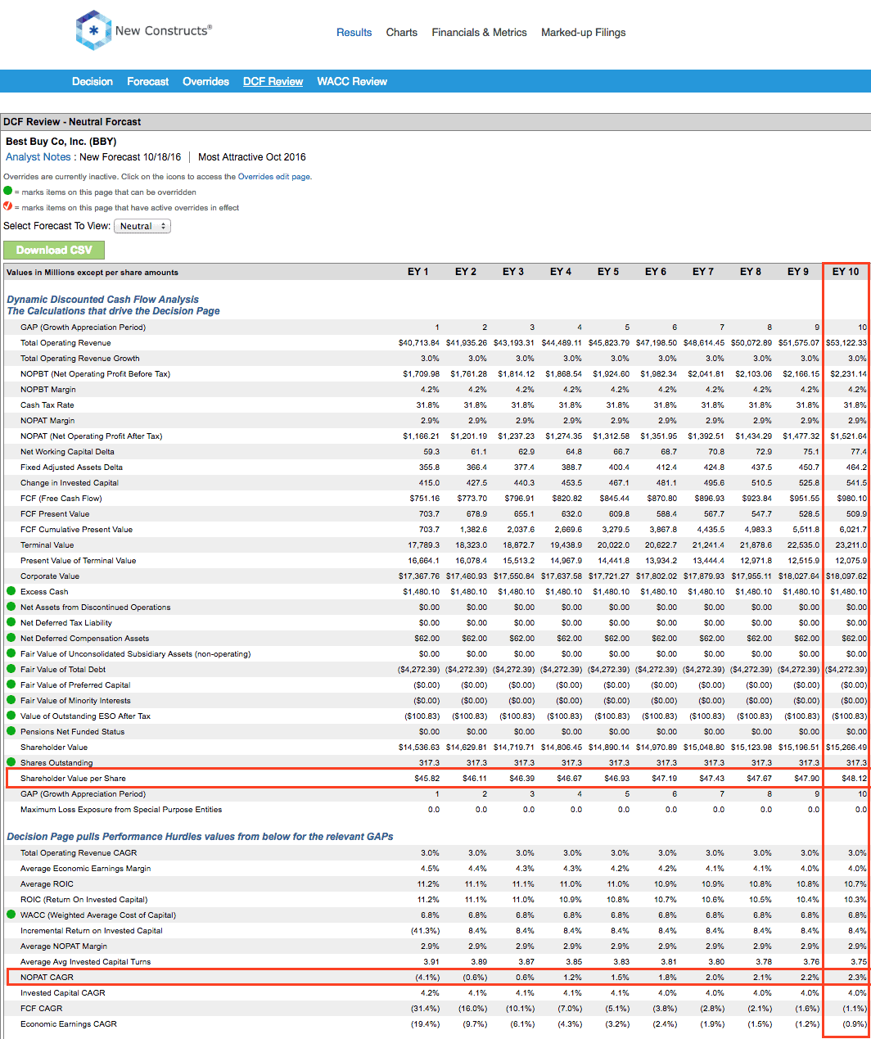Click override dot for Fair Value of Total Debt
This screenshot has height=1039, width=871.
pos(11,669)
